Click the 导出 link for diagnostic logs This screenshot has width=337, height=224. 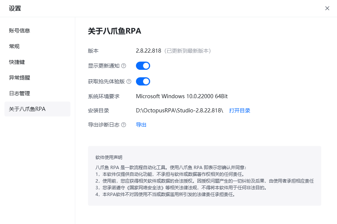(x=141, y=125)
